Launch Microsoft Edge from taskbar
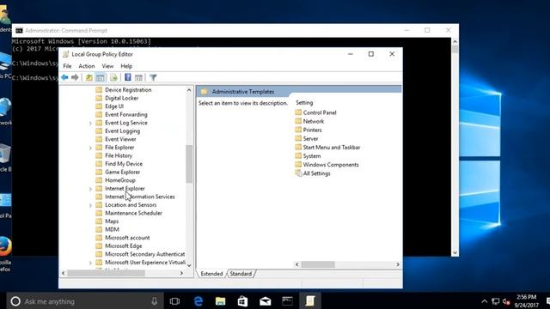550x309 pixels. point(199,301)
